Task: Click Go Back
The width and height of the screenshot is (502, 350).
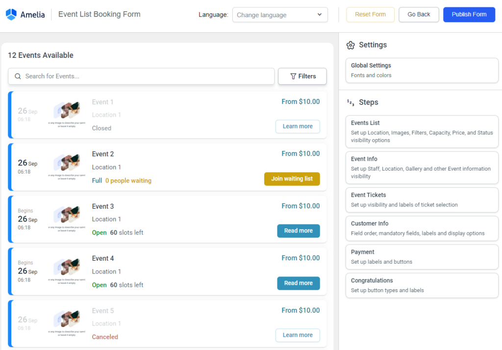Action: [418, 14]
